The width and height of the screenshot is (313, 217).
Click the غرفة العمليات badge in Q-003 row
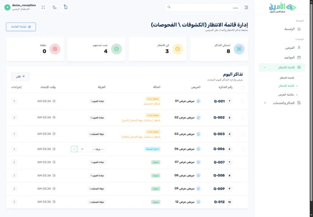click(97, 134)
